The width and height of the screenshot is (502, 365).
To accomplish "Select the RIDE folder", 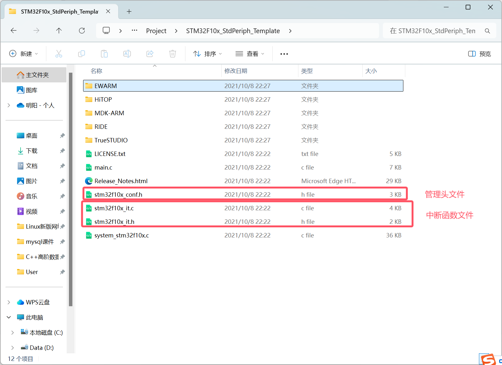I will (243, 127).
